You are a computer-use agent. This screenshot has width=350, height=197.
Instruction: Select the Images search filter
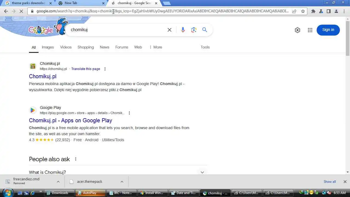[48, 47]
